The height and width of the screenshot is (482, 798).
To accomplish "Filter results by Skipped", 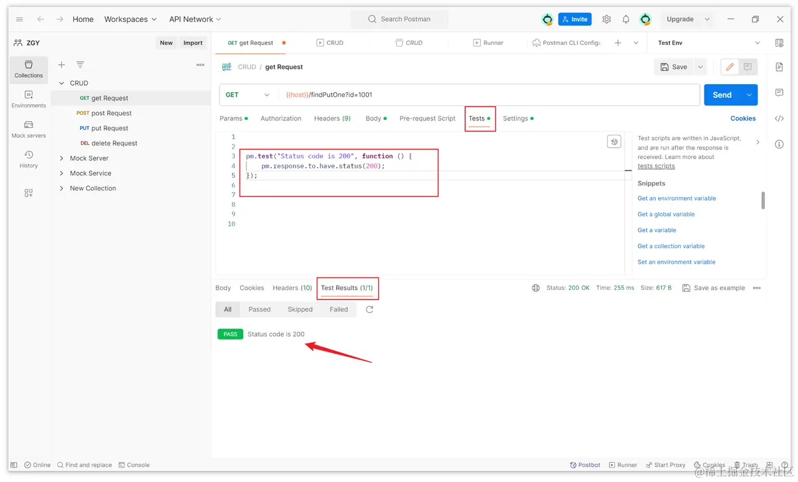I will 300,309.
